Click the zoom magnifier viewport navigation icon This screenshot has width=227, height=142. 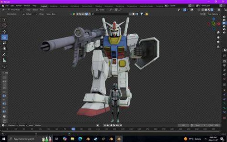[x=218, y=33]
